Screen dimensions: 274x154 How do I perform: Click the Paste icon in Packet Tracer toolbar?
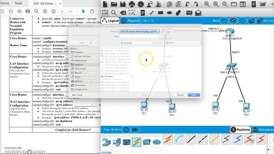coord(178,4)
